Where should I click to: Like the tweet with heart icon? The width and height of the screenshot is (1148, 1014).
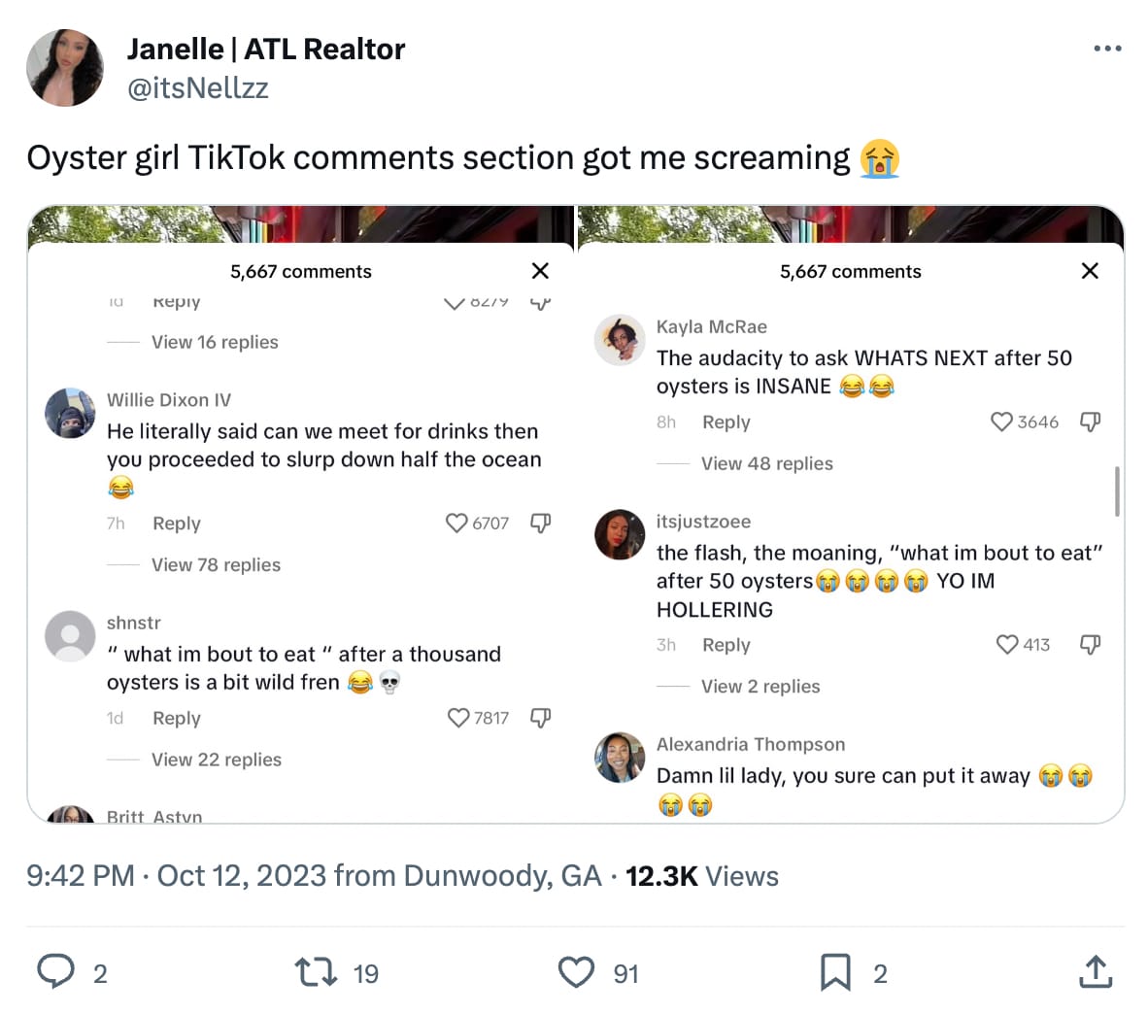pyautogui.click(x=576, y=972)
